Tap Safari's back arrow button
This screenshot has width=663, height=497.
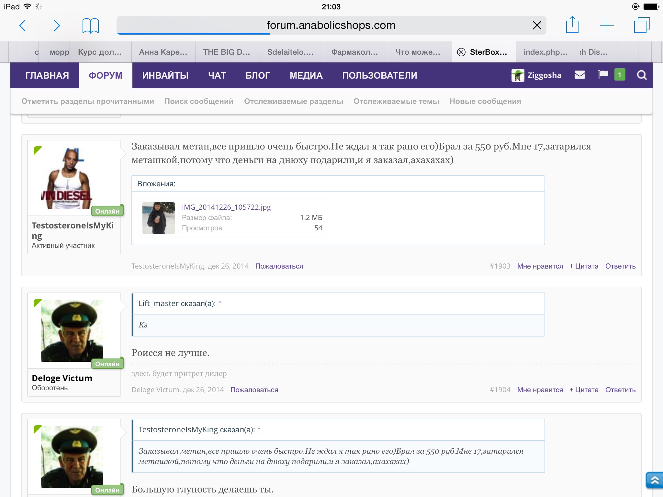[x=23, y=26]
